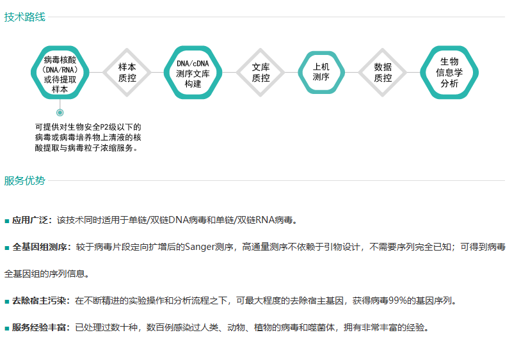Click the 生物信息学分析 hexagon node

[x=449, y=73]
